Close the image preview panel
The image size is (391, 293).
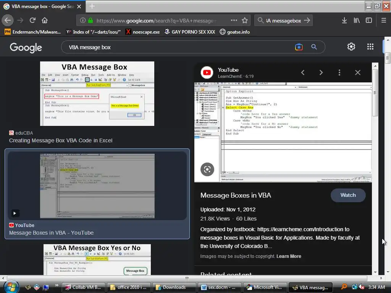(x=357, y=72)
